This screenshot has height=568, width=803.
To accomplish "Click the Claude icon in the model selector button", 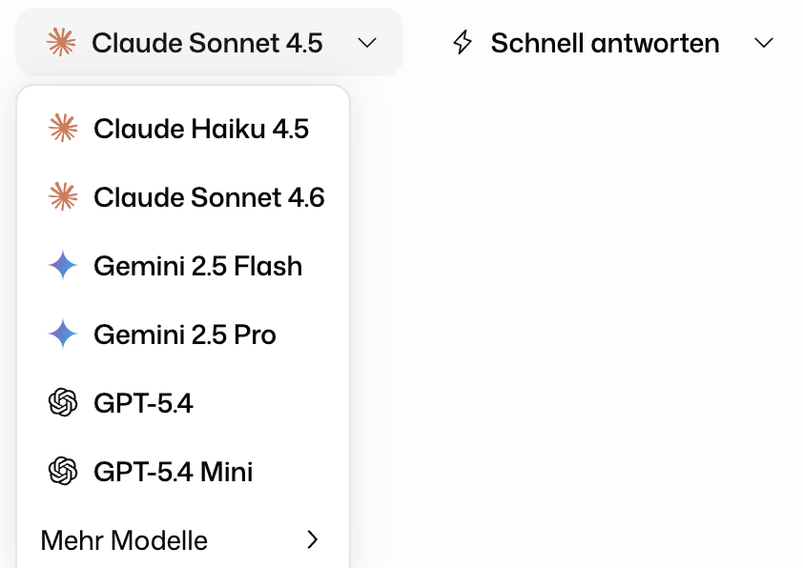I will click(63, 43).
